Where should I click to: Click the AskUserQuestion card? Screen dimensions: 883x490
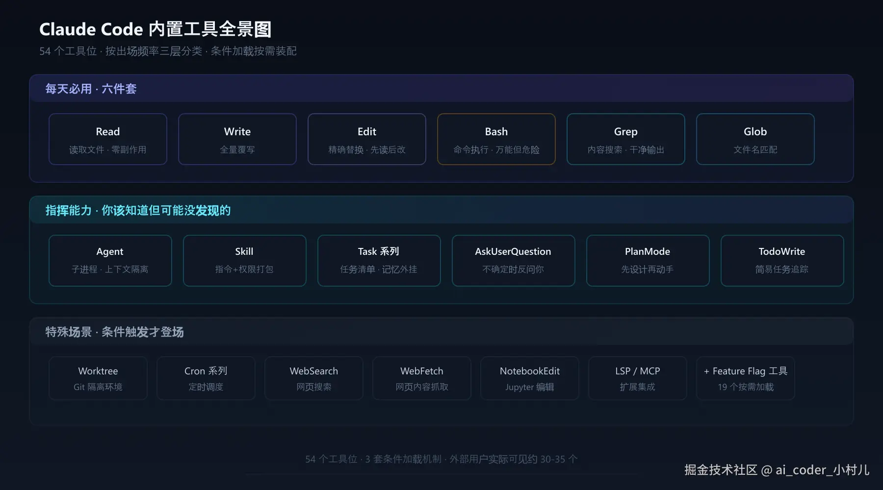tap(514, 261)
